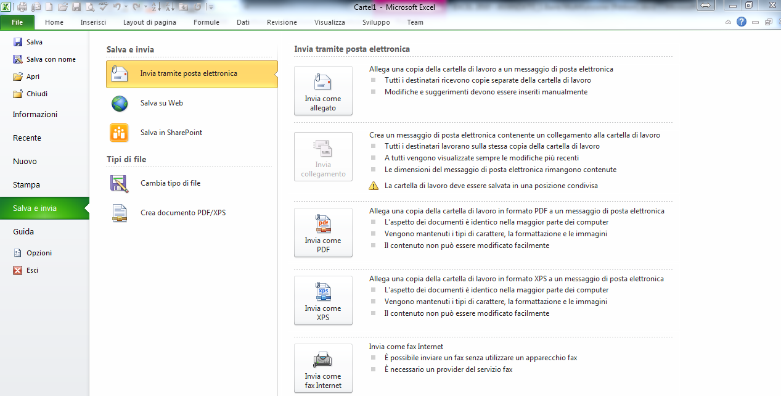The height and width of the screenshot is (396, 781).
Task: Choose Salva con nome
Action: (44, 59)
